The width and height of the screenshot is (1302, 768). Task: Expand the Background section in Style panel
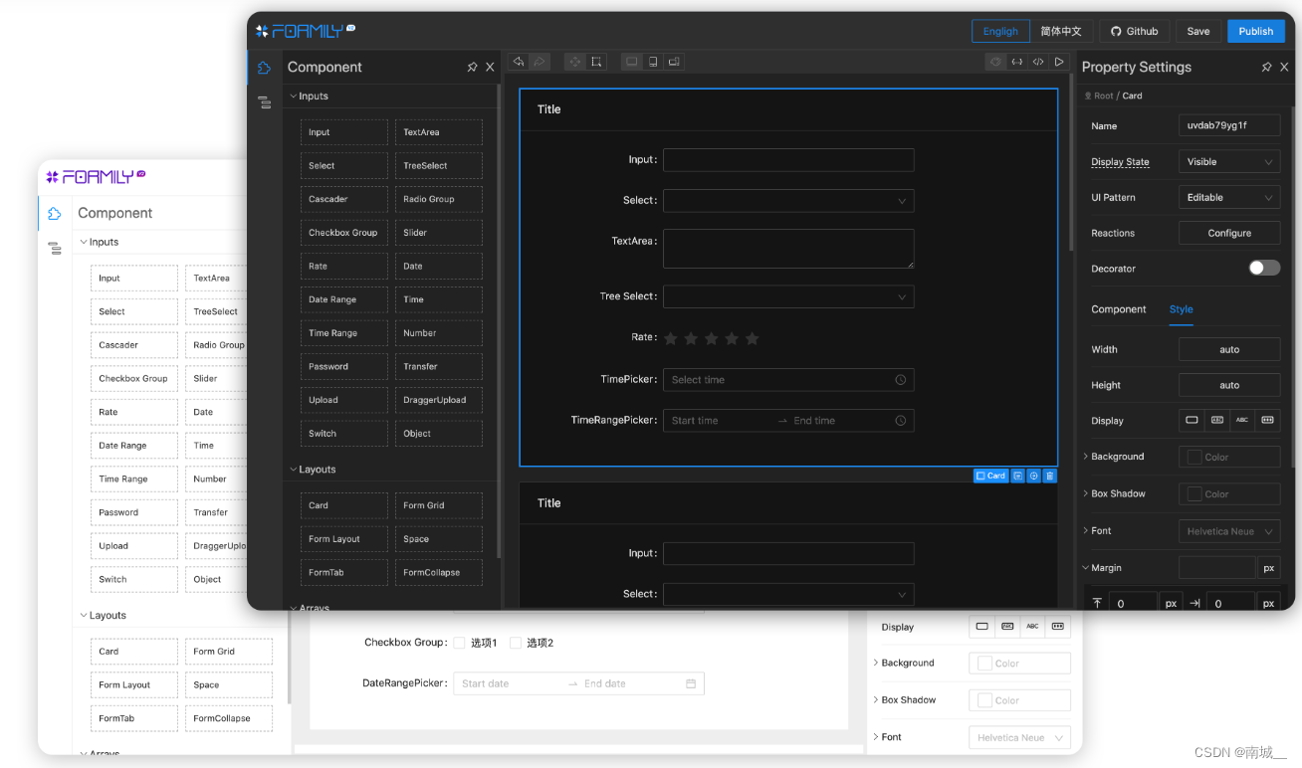click(1087, 456)
